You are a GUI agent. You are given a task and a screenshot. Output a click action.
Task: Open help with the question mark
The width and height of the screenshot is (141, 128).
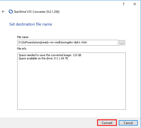pyautogui.click(x=123, y=4)
